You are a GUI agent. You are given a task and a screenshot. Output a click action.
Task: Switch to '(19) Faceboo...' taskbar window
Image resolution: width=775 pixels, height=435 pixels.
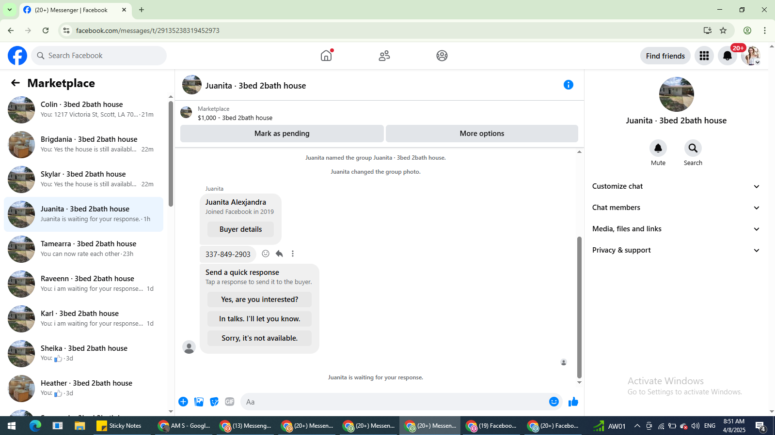(491, 426)
